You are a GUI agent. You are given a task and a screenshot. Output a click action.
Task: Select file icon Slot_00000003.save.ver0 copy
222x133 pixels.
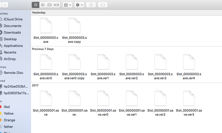point(74,62)
